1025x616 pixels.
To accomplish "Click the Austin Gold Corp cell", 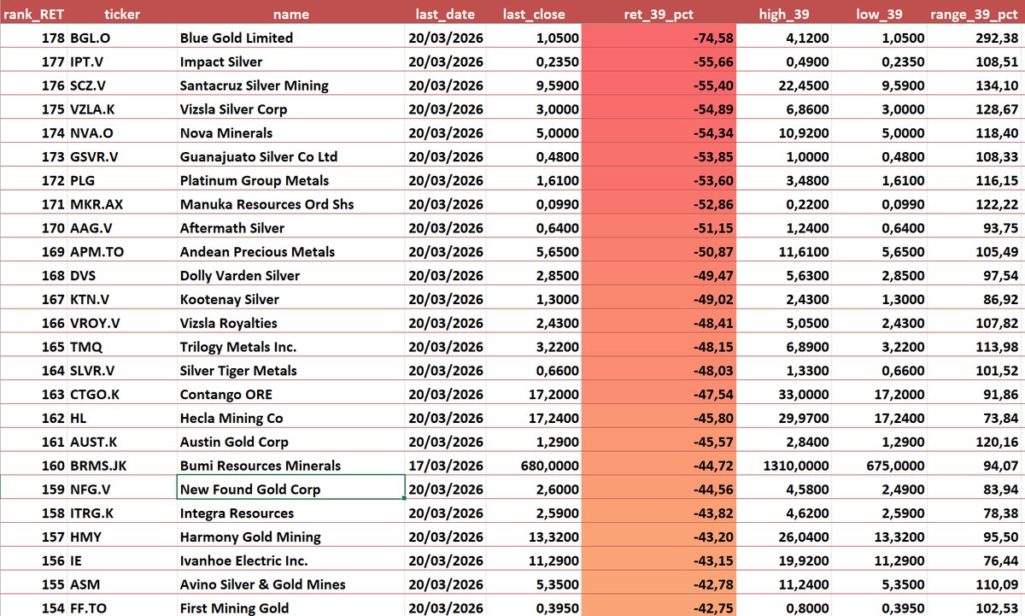I will tap(290, 442).
